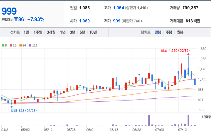
Task: Click the 하한가 760 text
Action: click(131, 21)
